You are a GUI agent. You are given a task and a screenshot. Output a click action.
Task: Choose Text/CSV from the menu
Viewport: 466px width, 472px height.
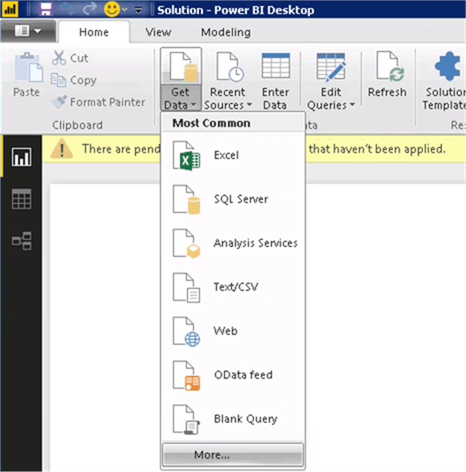233,287
